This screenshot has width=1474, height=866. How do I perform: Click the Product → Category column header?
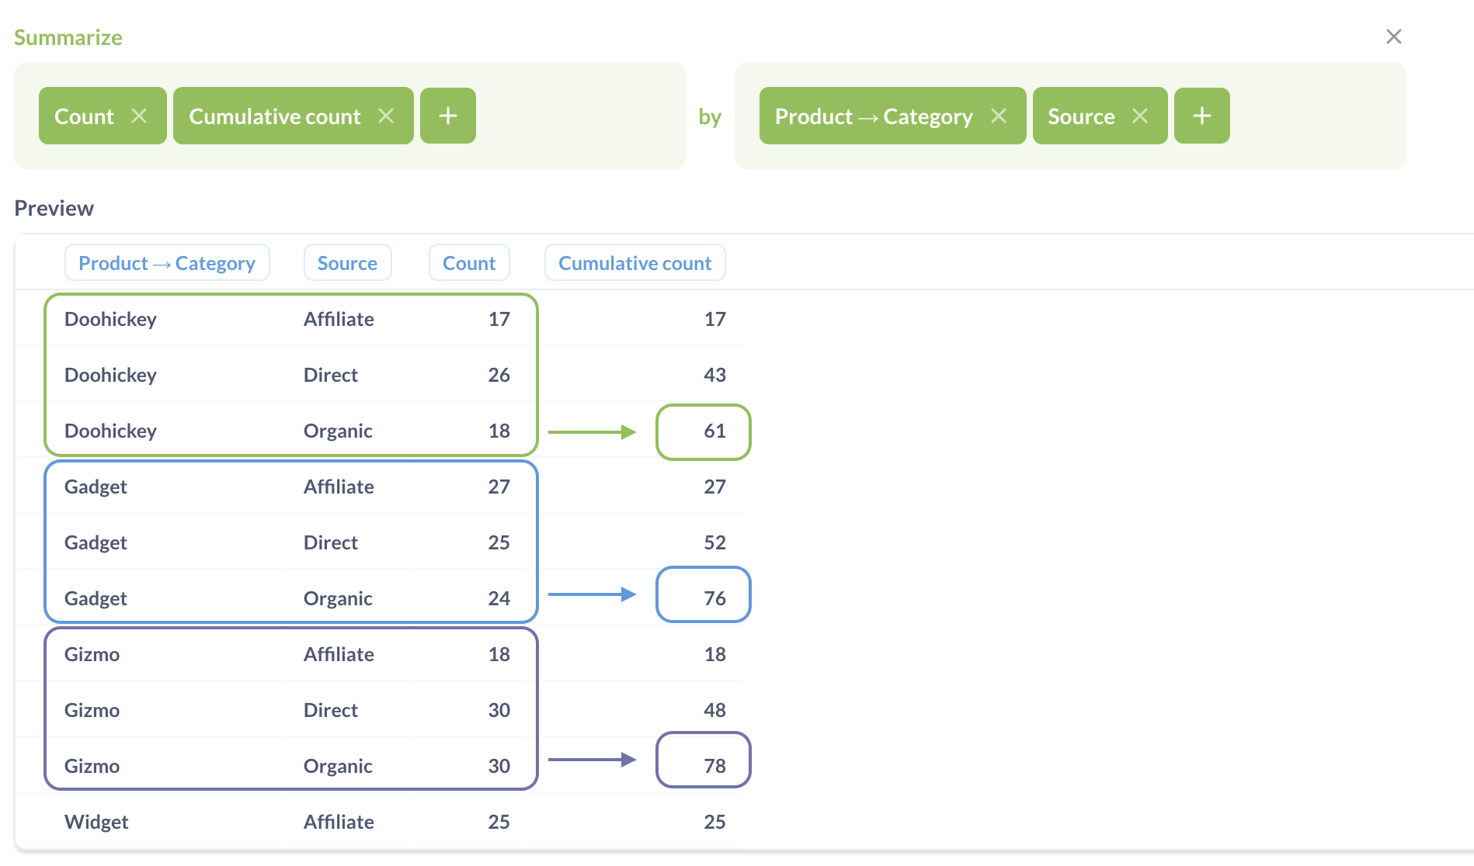pyautogui.click(x=167, y=263)
